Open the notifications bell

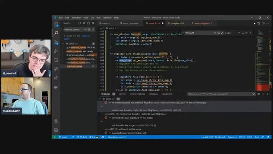point(268,137)
